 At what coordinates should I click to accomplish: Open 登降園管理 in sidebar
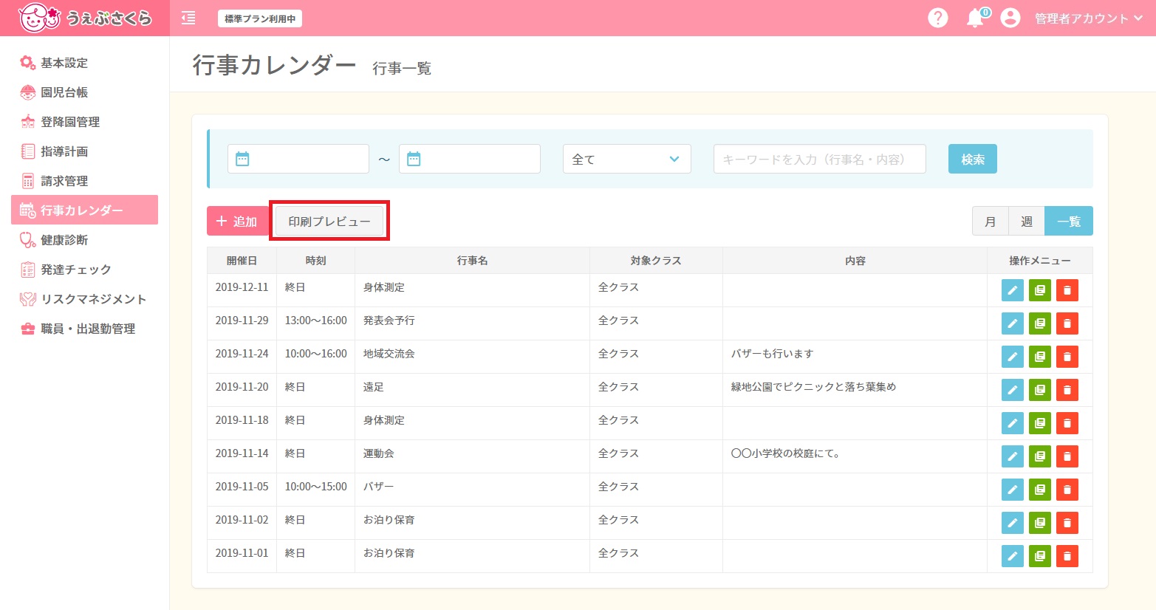coord(84,122)
